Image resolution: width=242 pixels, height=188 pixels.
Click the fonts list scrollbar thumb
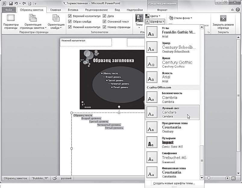202,160
